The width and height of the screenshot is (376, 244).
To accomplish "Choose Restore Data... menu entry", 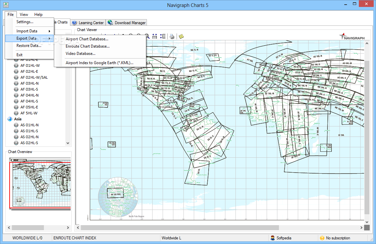I will click(29, 46).
